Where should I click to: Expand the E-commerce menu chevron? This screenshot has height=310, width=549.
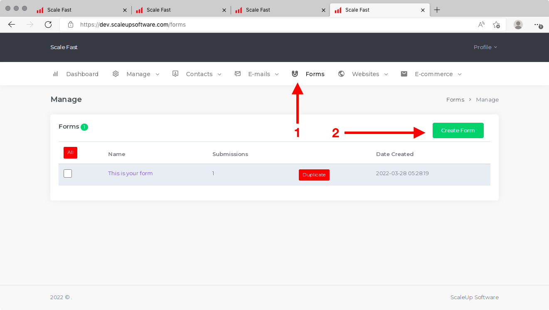(x=460, y=74)
